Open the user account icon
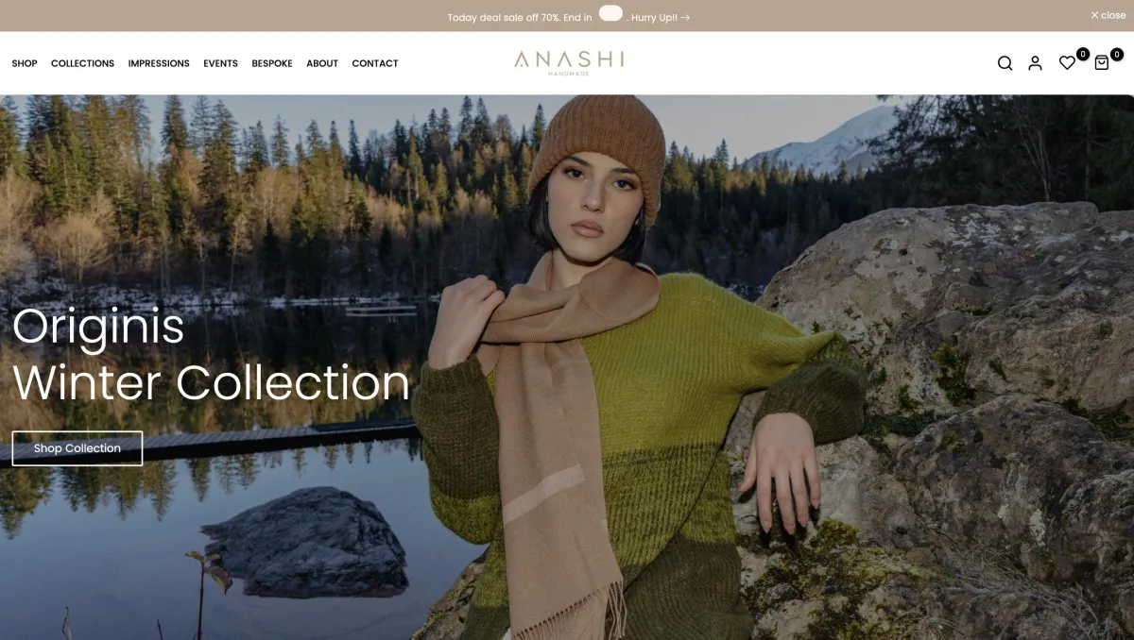Screen dimensions: 1134x640 (x=1035, y=63)
